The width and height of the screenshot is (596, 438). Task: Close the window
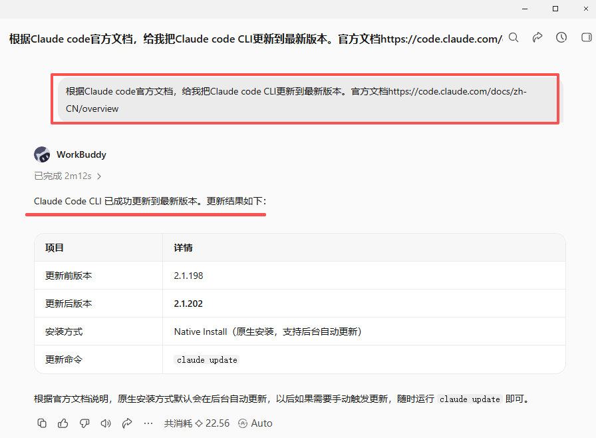[x=586, y=9]
